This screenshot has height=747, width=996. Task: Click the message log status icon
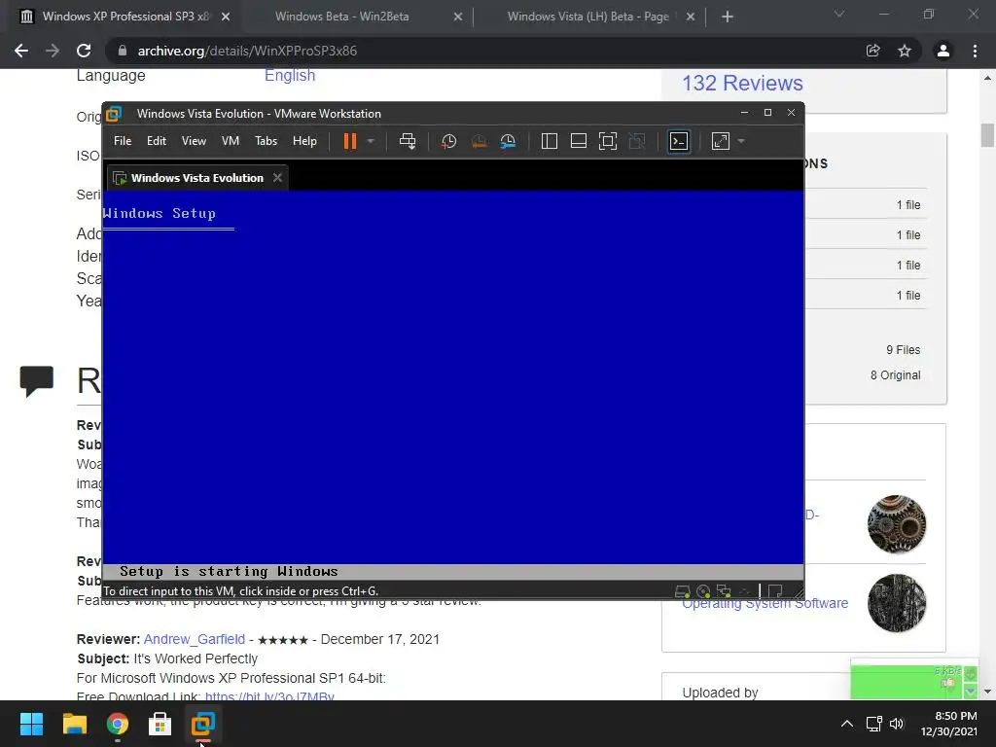tap(775, 591)
